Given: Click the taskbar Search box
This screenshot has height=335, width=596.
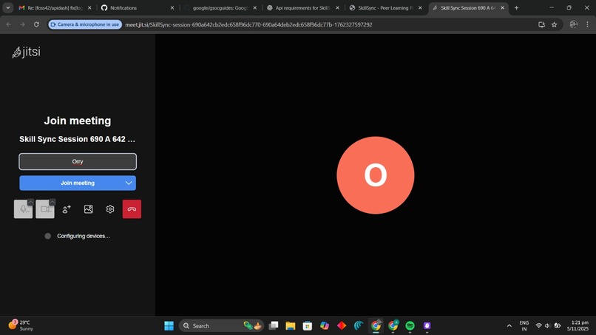Looking at the screenshot, I should coord(221,326).
